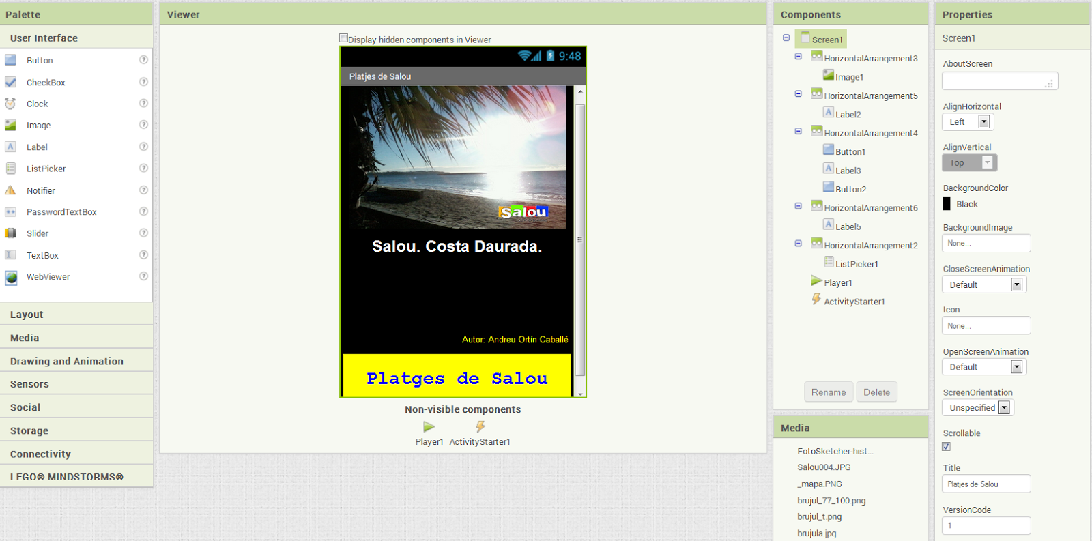
Task: Open the AlignHorizontal Left dropdown
Action: pos(968,122)
